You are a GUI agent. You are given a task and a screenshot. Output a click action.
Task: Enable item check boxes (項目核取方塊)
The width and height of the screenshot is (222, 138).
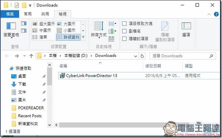click(124, 24)
